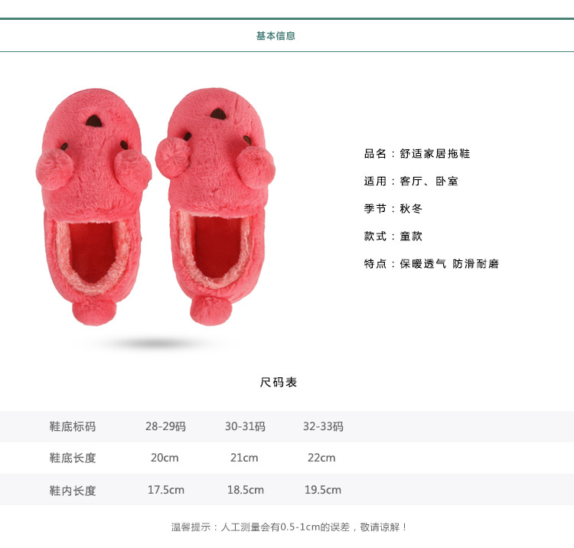This screenshot has width=574, height=548.
Task: Click the 鞋底标码 row label
Action: [73, 426]
